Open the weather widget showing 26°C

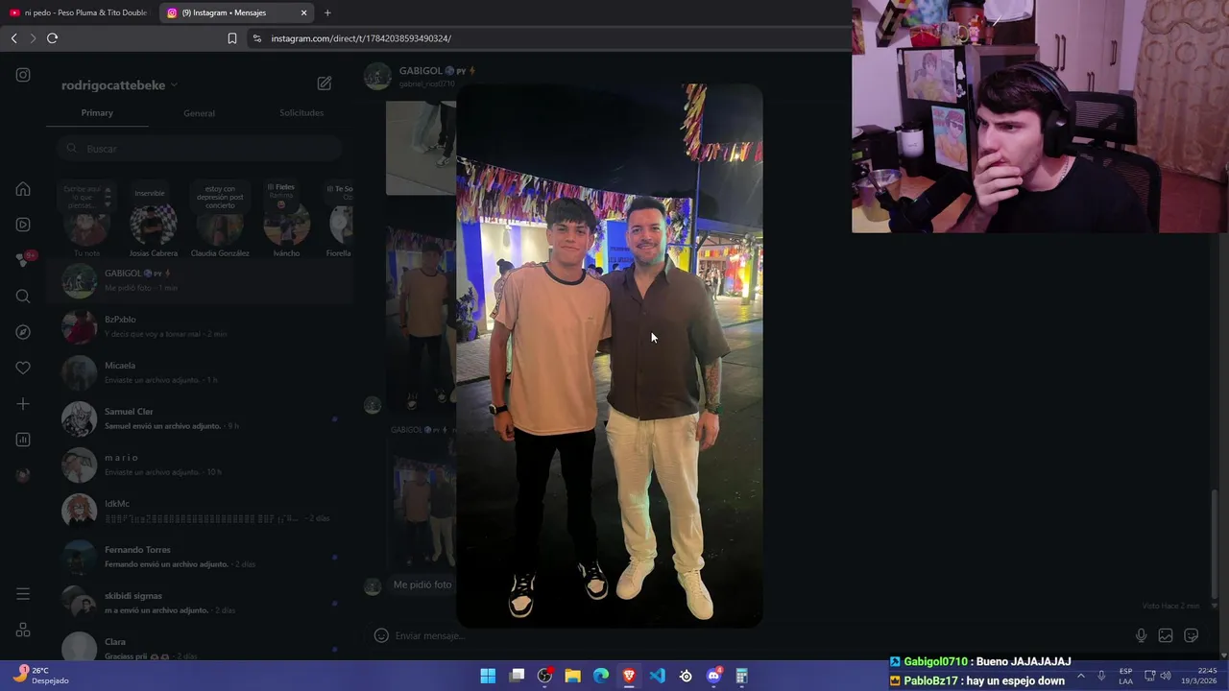click(40, 676)
